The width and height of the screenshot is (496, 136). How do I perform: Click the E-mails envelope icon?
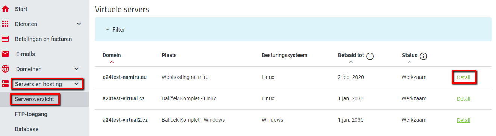click(x=5, y=54)
